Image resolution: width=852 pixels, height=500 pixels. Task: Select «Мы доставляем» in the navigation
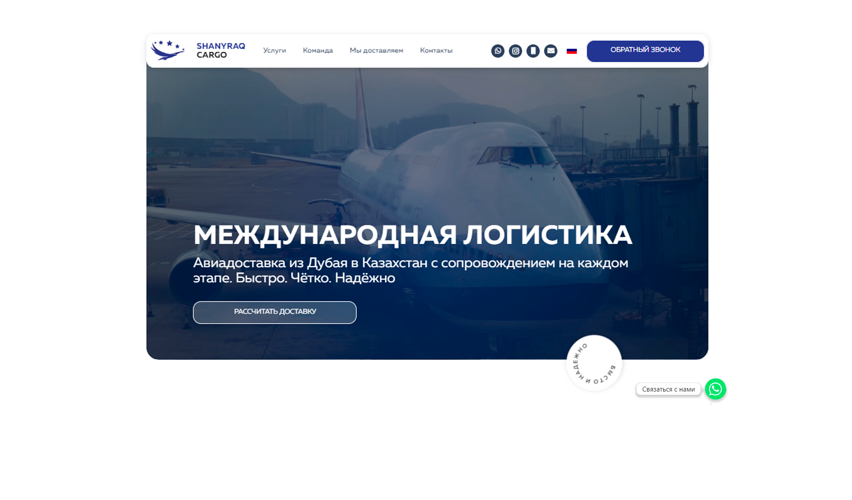[x=376, y=50]
